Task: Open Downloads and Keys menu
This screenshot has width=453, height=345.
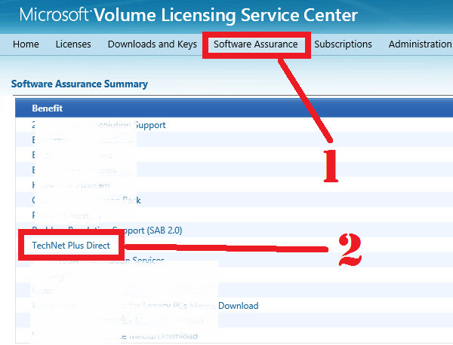Action: click(153, 44)
